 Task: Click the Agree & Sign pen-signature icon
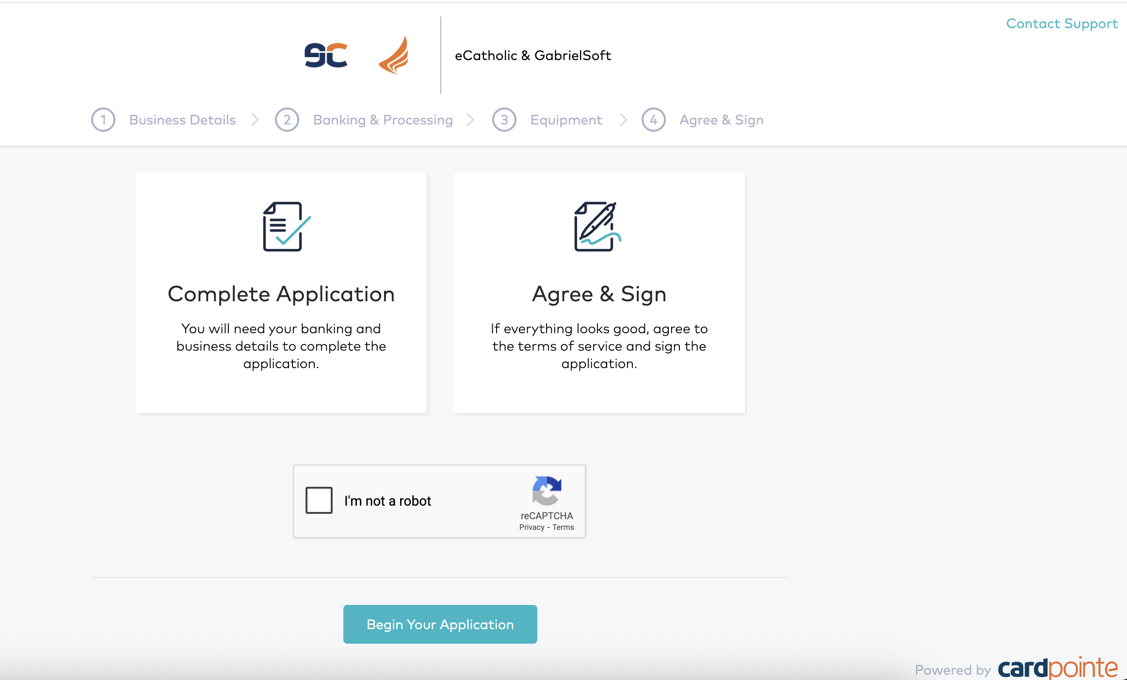[598, 227]
